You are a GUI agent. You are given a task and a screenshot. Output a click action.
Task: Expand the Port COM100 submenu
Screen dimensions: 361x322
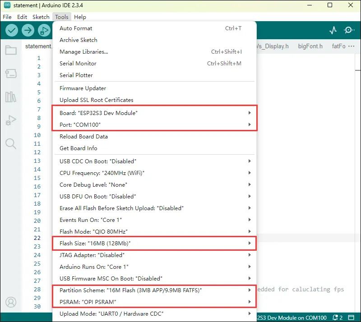[154, 125]
